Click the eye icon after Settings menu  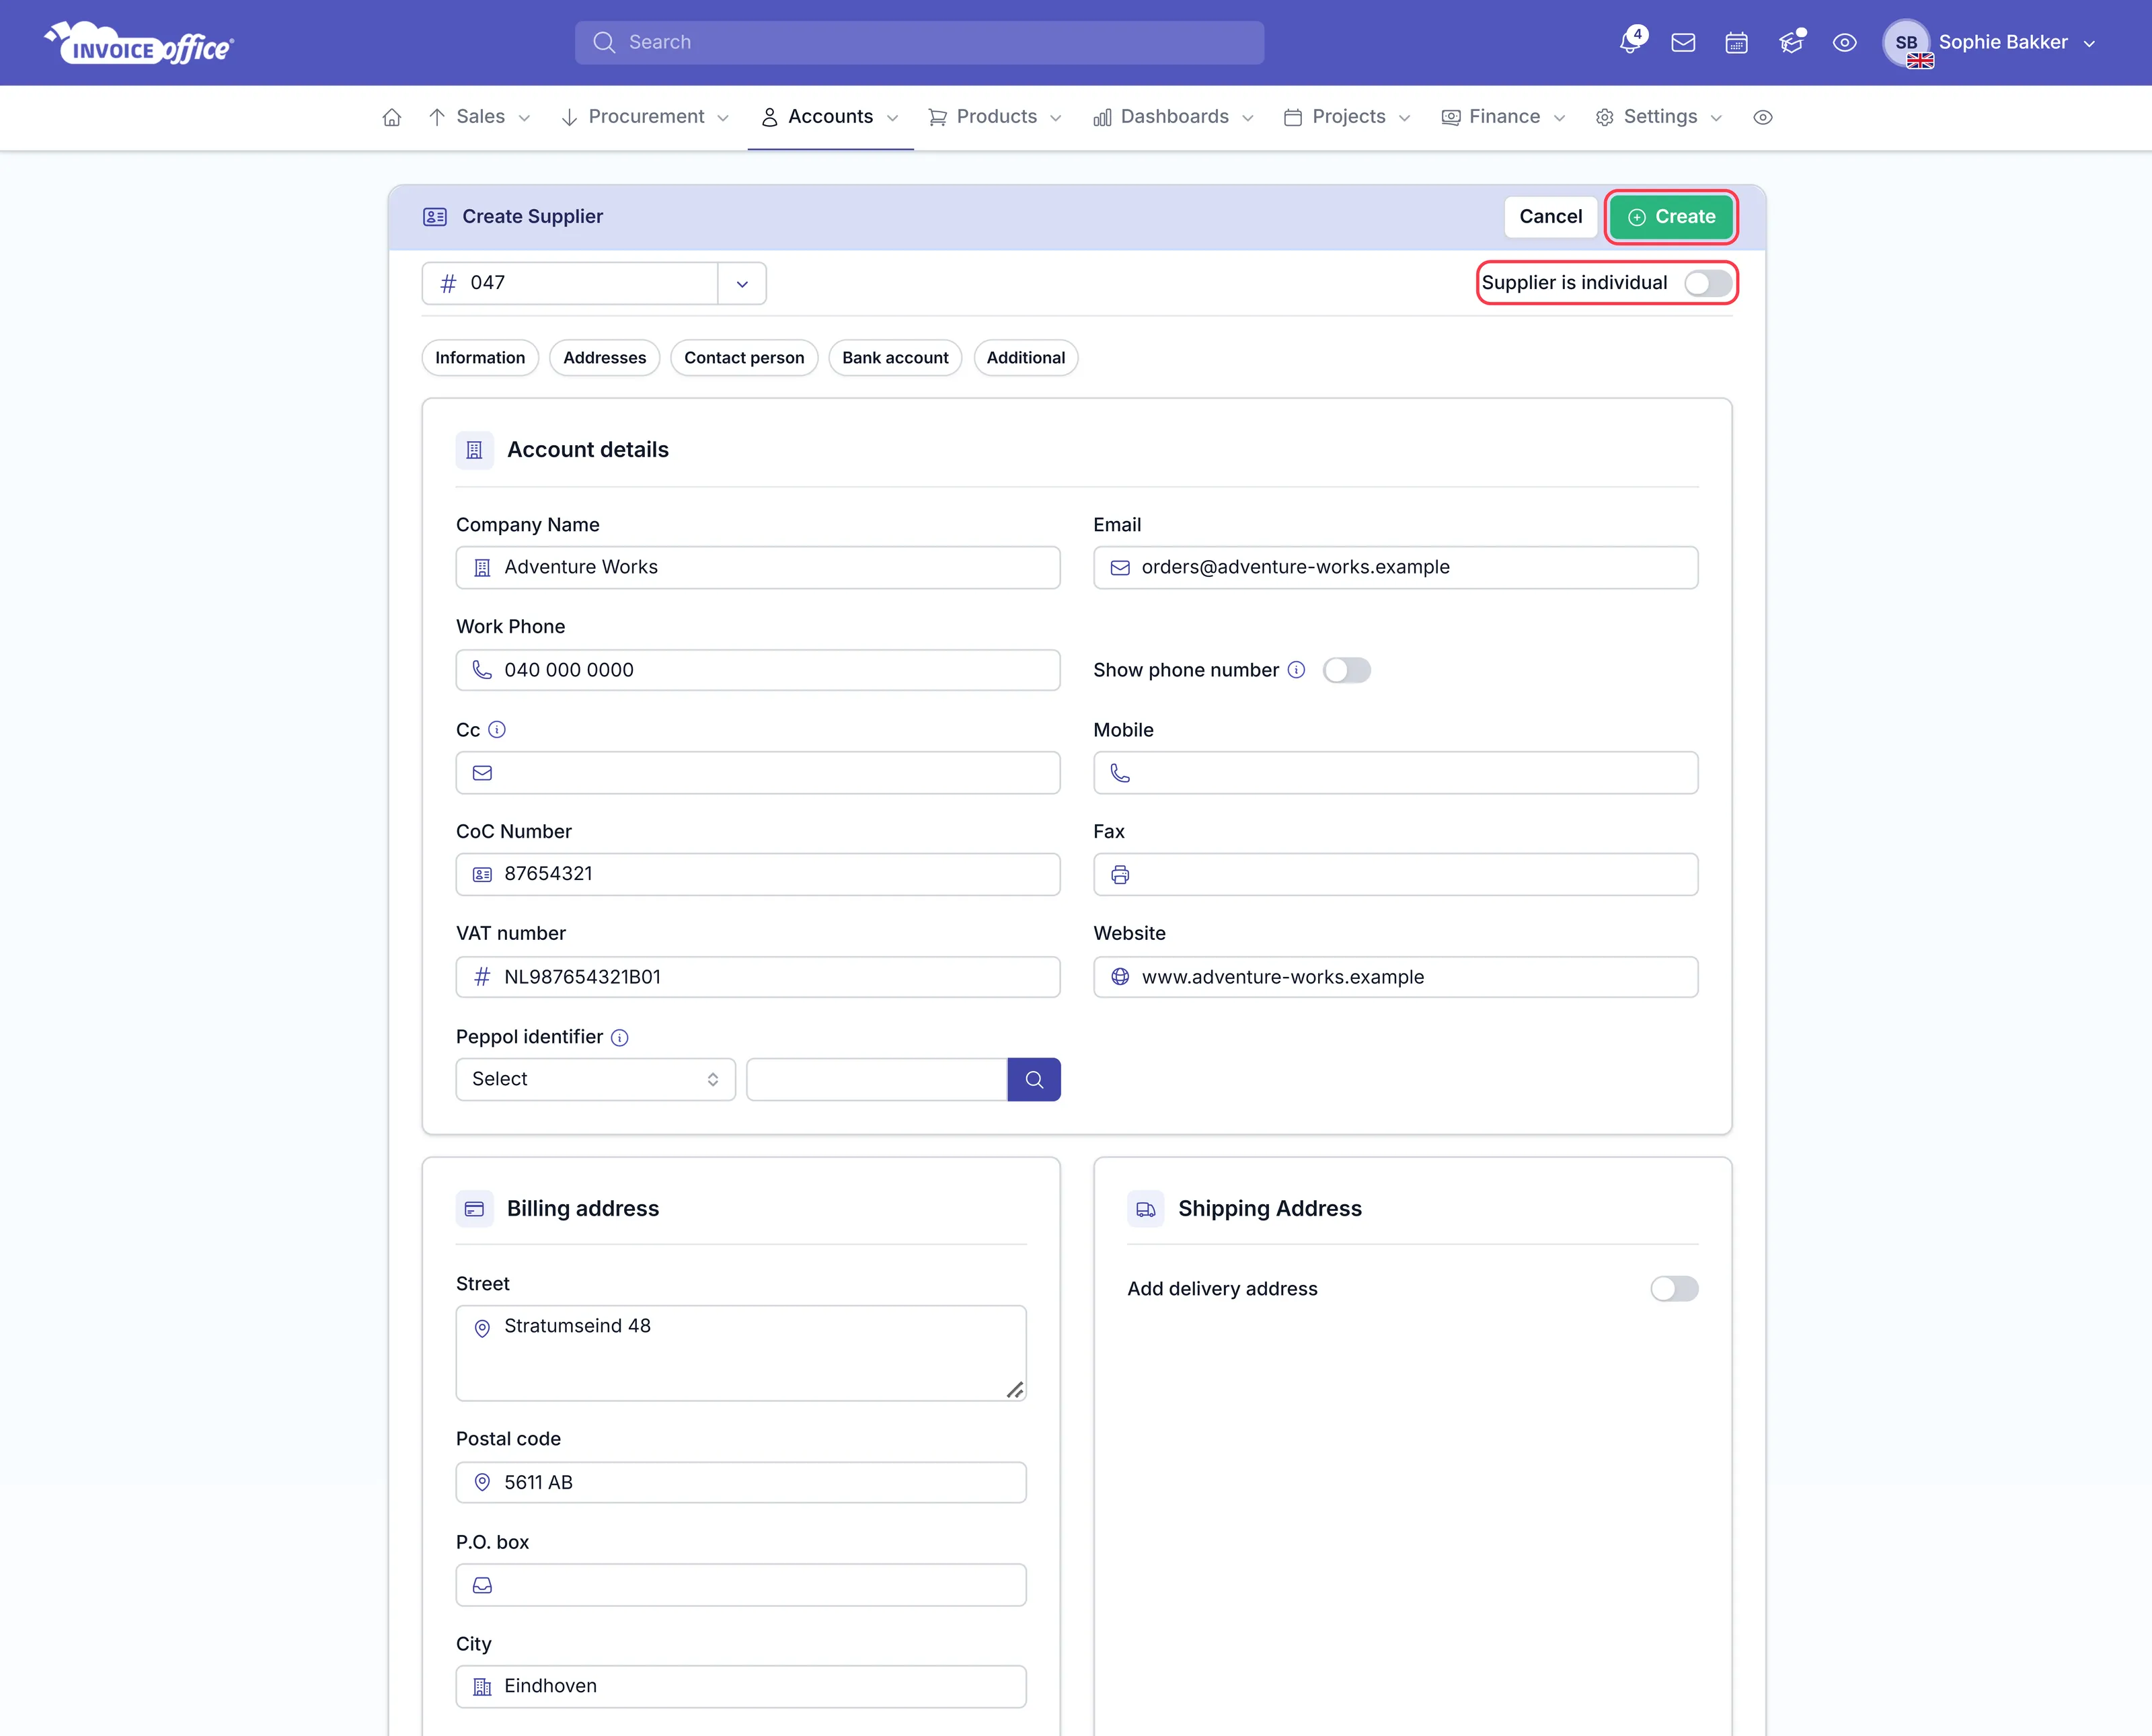pos(1763,117)
